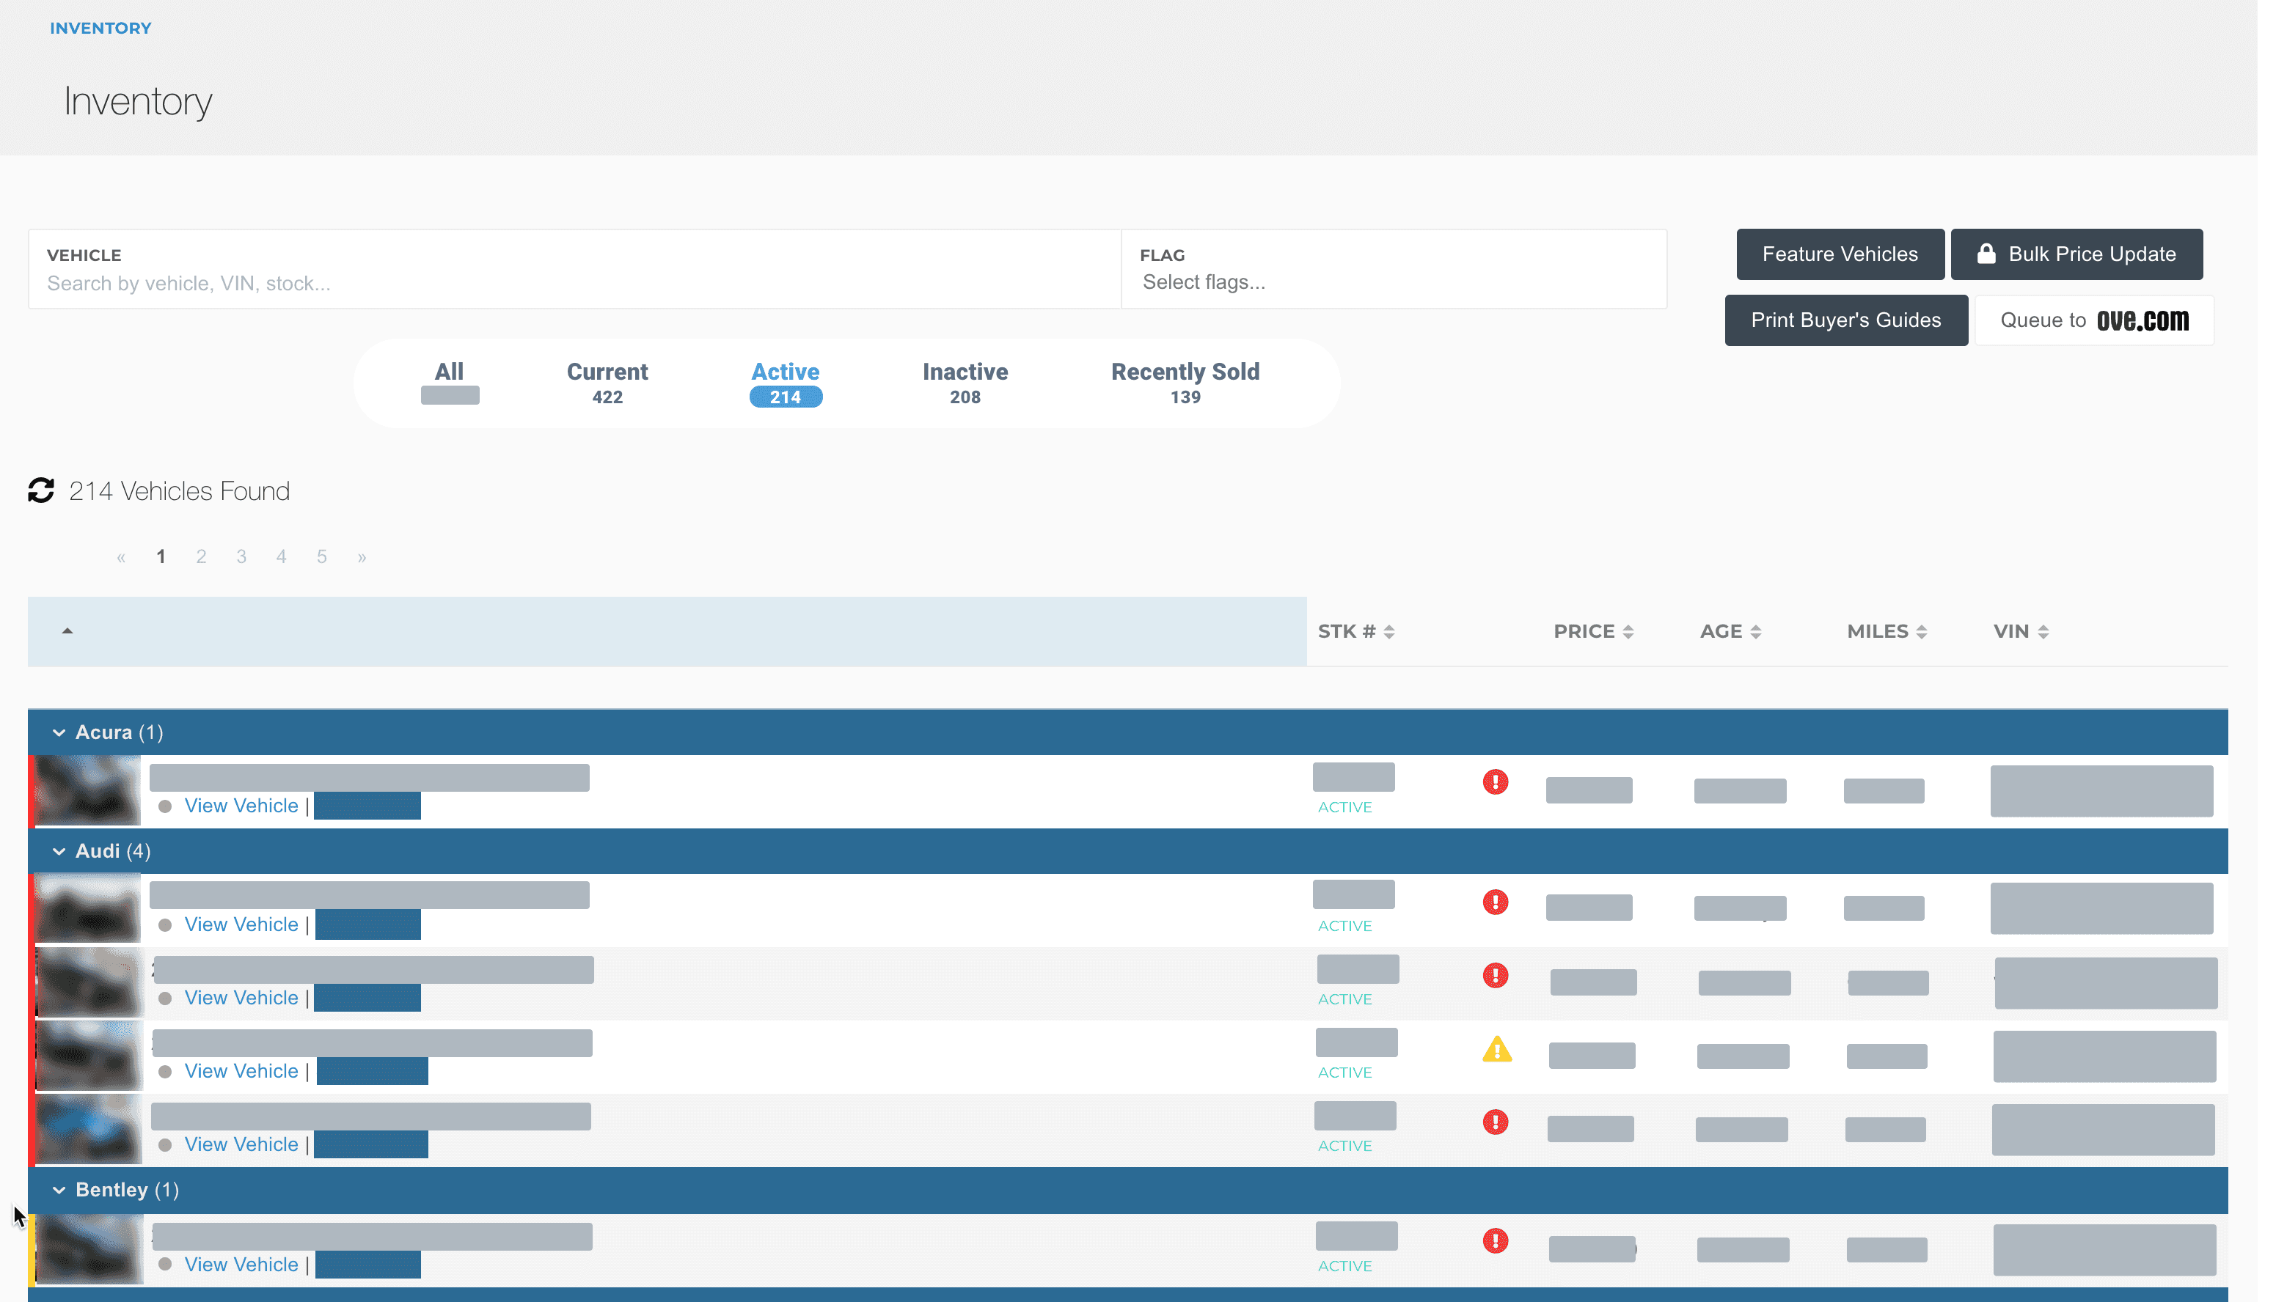The image size is (2287, 1302).
Task: Sort by MILES column arrows
Action: [1920, 631]
